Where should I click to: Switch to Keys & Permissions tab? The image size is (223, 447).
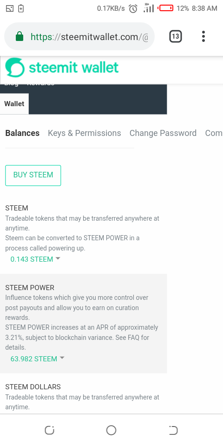(85, 133)
